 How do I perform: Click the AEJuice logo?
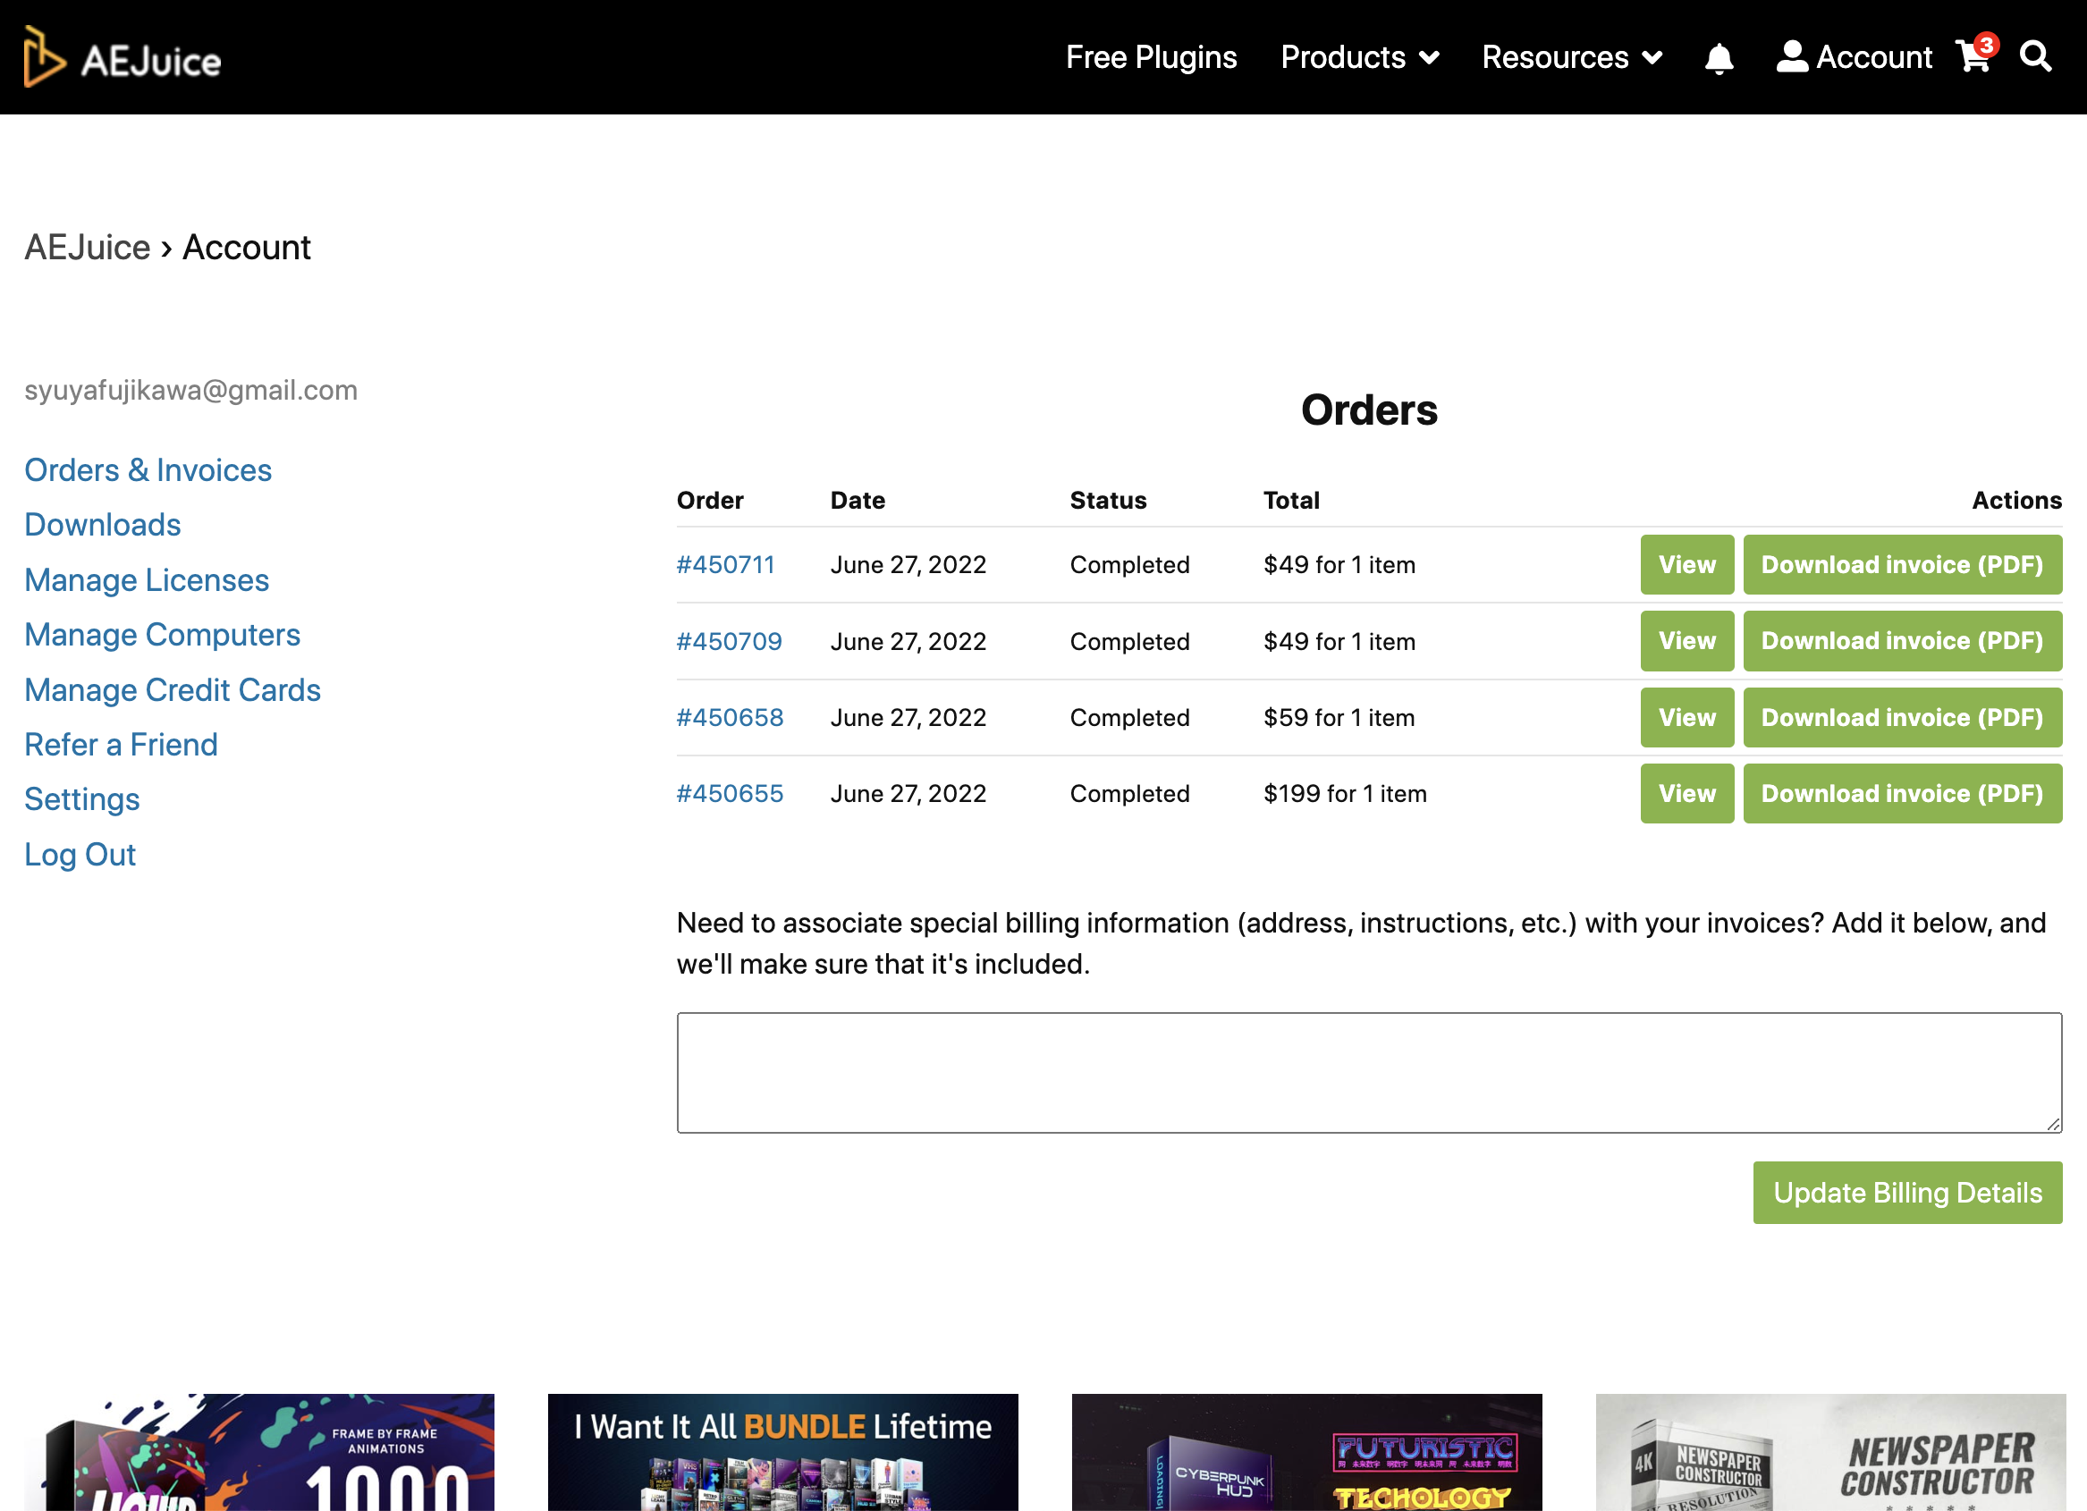click(123, 57)
